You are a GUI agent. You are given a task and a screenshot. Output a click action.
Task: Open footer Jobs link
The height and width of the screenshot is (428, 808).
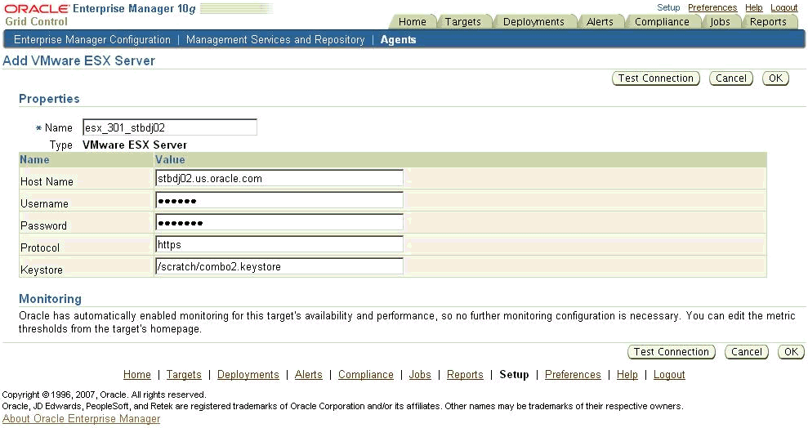click(420, 374)
